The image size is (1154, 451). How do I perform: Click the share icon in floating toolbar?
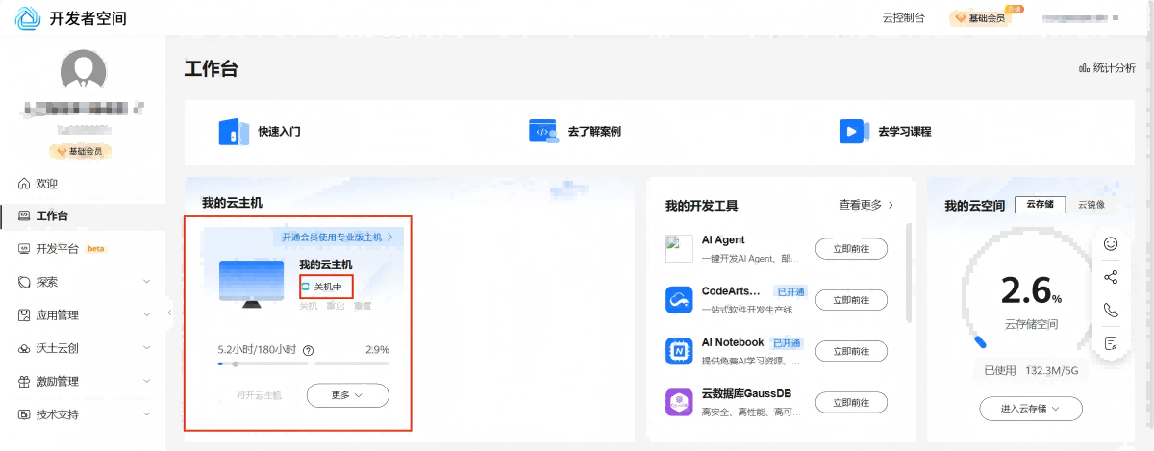point(1111,277)
